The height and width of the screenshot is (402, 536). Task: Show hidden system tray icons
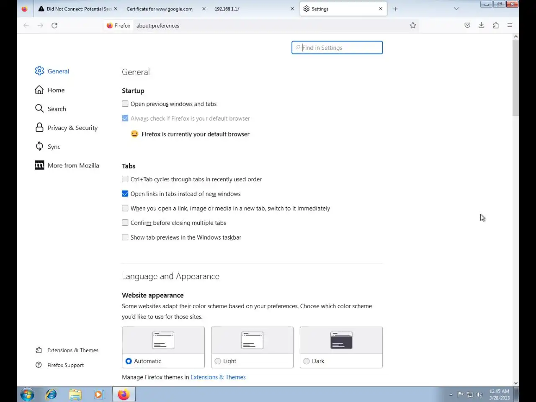tap(451, 394)
